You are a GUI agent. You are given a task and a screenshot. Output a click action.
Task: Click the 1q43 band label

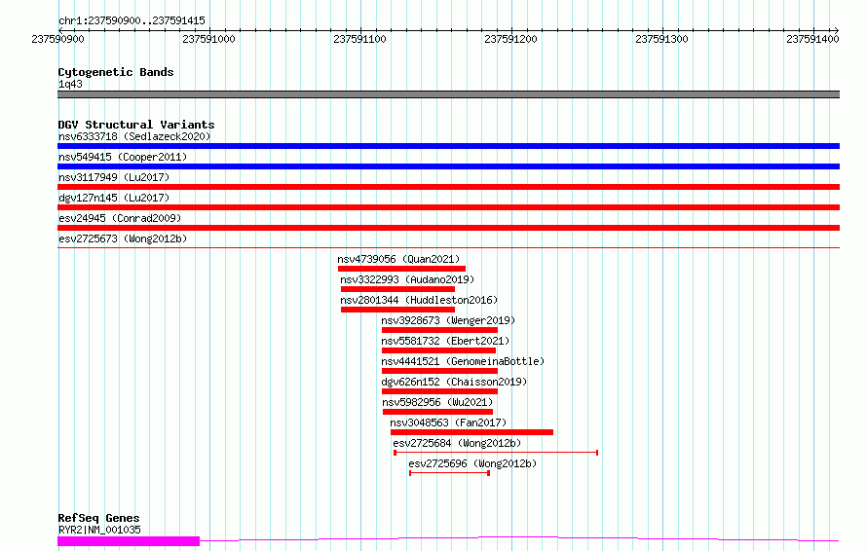coord(70,84)
